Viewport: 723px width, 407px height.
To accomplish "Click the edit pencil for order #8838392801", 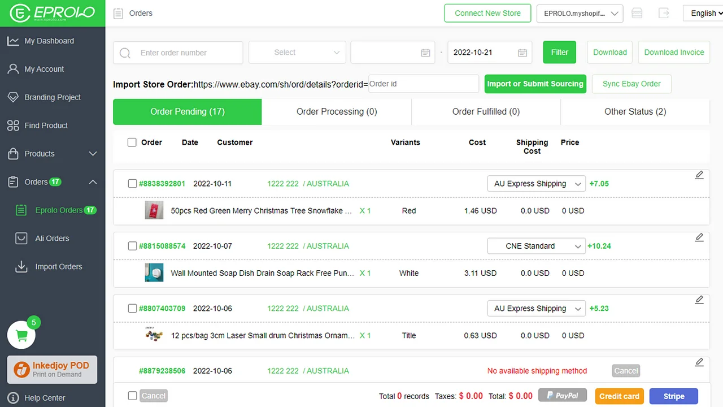I will click(699, 175).
